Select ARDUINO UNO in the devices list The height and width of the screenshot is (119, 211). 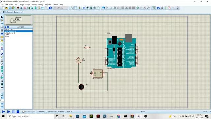click(18, 33)
